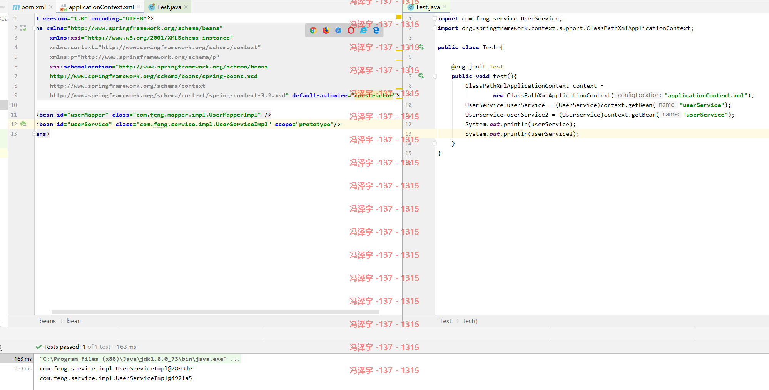Viewport: 769px width, 390px height.
Task: Open preview in Edge browser icon
Action: coord(376,30)
